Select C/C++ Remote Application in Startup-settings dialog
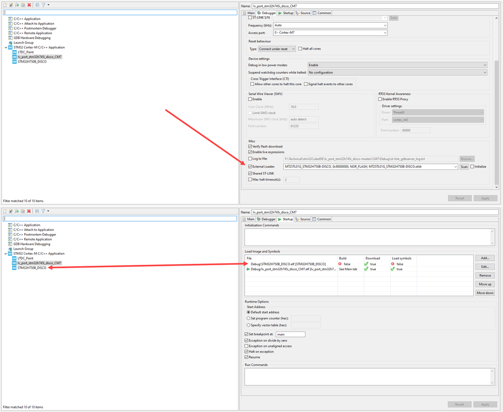The width and height of the screenshot is (503, 412). click(32, 239)
